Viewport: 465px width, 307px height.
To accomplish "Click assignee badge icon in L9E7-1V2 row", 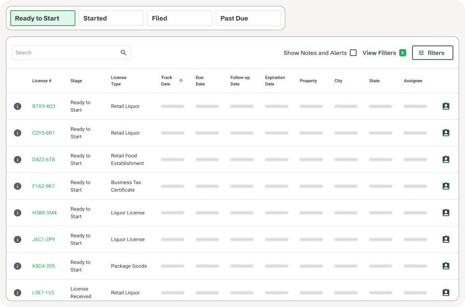I will (x=446, y=293).
